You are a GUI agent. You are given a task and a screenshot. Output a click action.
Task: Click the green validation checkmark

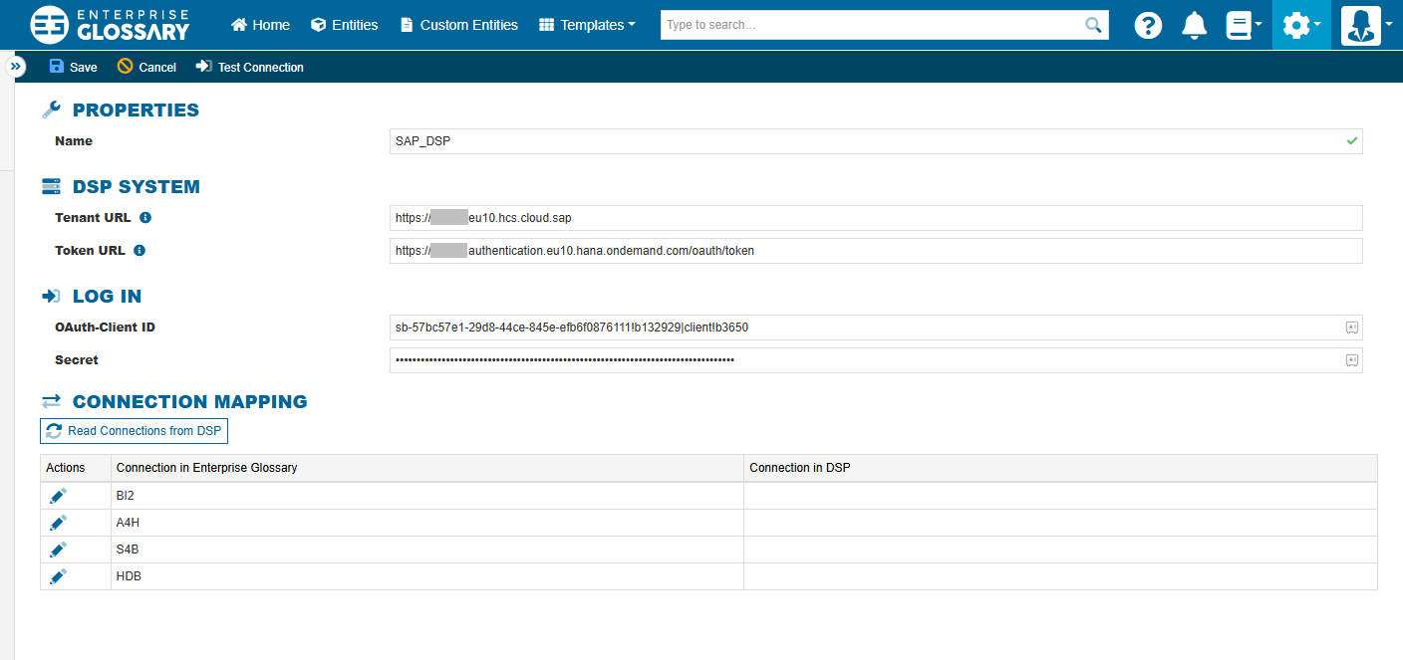1352,141
